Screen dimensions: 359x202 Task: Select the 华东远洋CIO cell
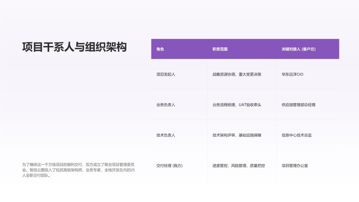click(x=308, y=74)
